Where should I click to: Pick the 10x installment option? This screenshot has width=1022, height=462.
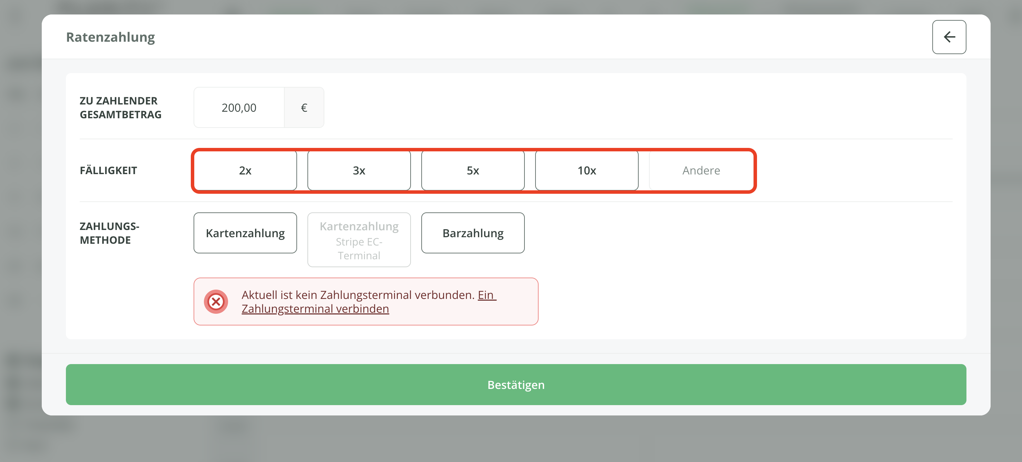[586, 171]
